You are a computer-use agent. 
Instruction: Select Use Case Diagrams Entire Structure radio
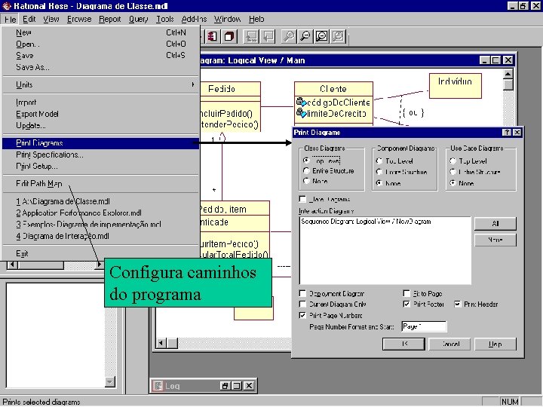pyautogui.click(x=452, y=172)
